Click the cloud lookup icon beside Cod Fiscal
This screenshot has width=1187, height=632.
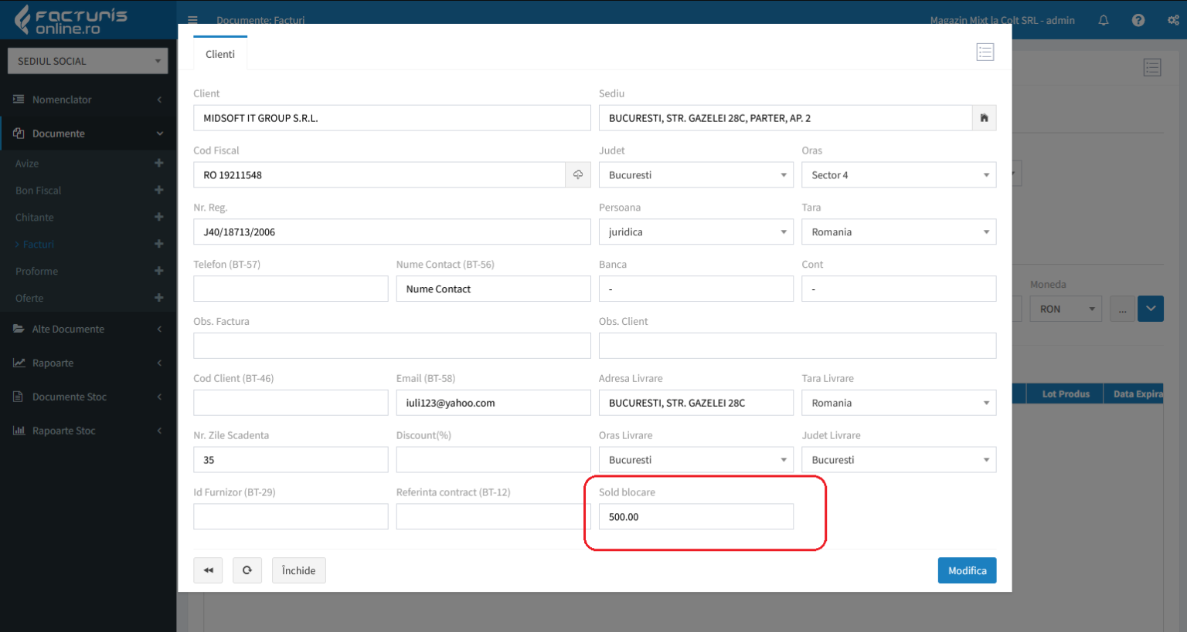pyautogui.click(x=577, y=175)
